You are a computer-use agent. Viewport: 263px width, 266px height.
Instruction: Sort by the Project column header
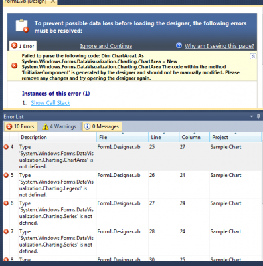point(236,137)
